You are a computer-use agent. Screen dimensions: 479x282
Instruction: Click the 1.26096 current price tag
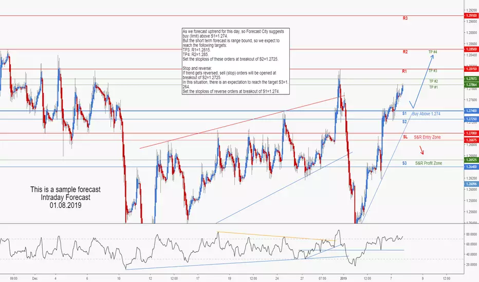click(471, 184)
